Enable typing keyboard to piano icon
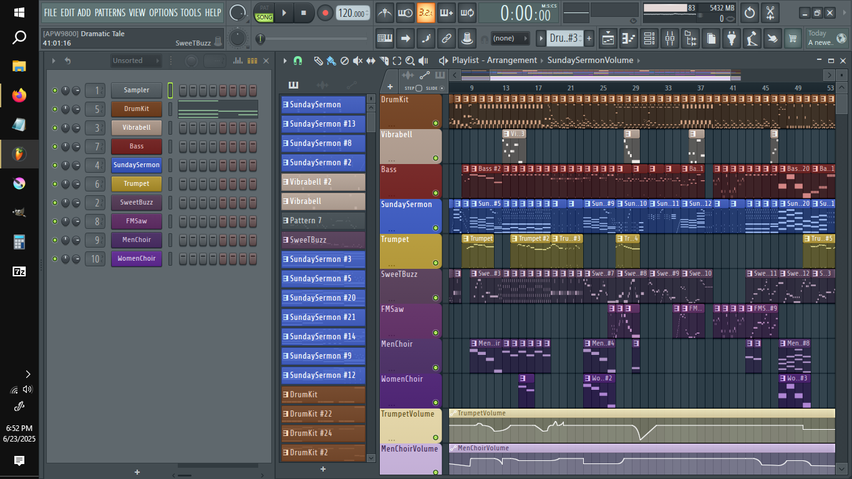Image resolution: width=852 pixels, height=479 pixels. 385,39
